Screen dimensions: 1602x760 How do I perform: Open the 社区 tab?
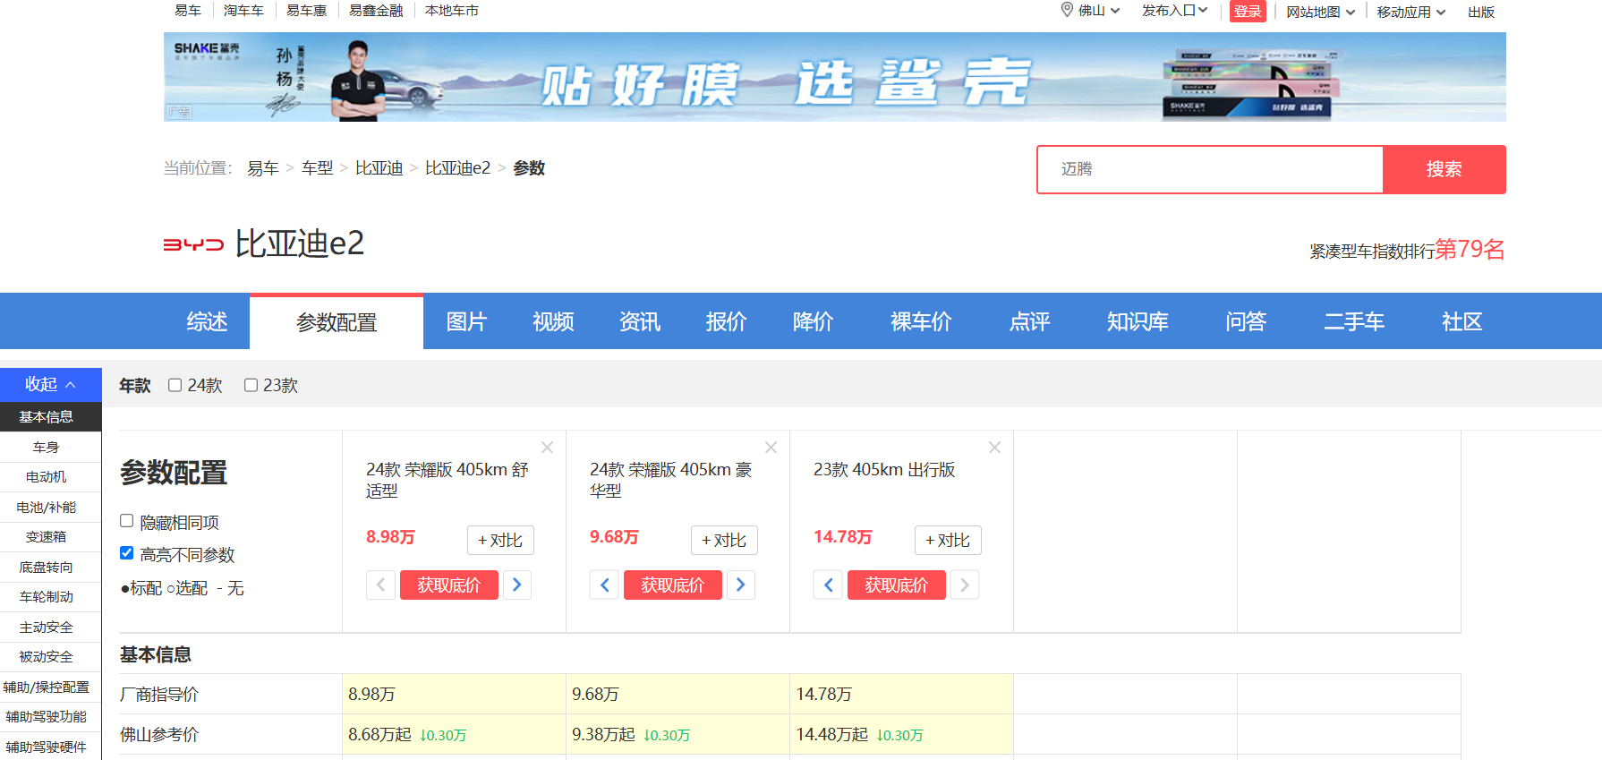(1462, 321)
